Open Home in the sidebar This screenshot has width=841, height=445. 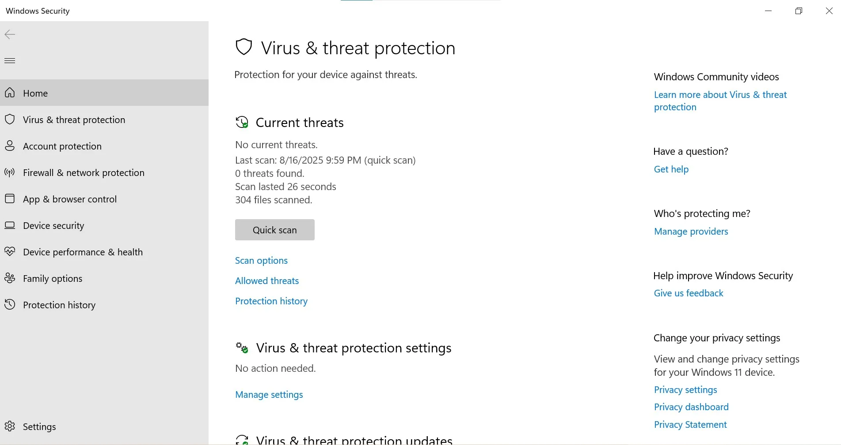tap(35, 93)
